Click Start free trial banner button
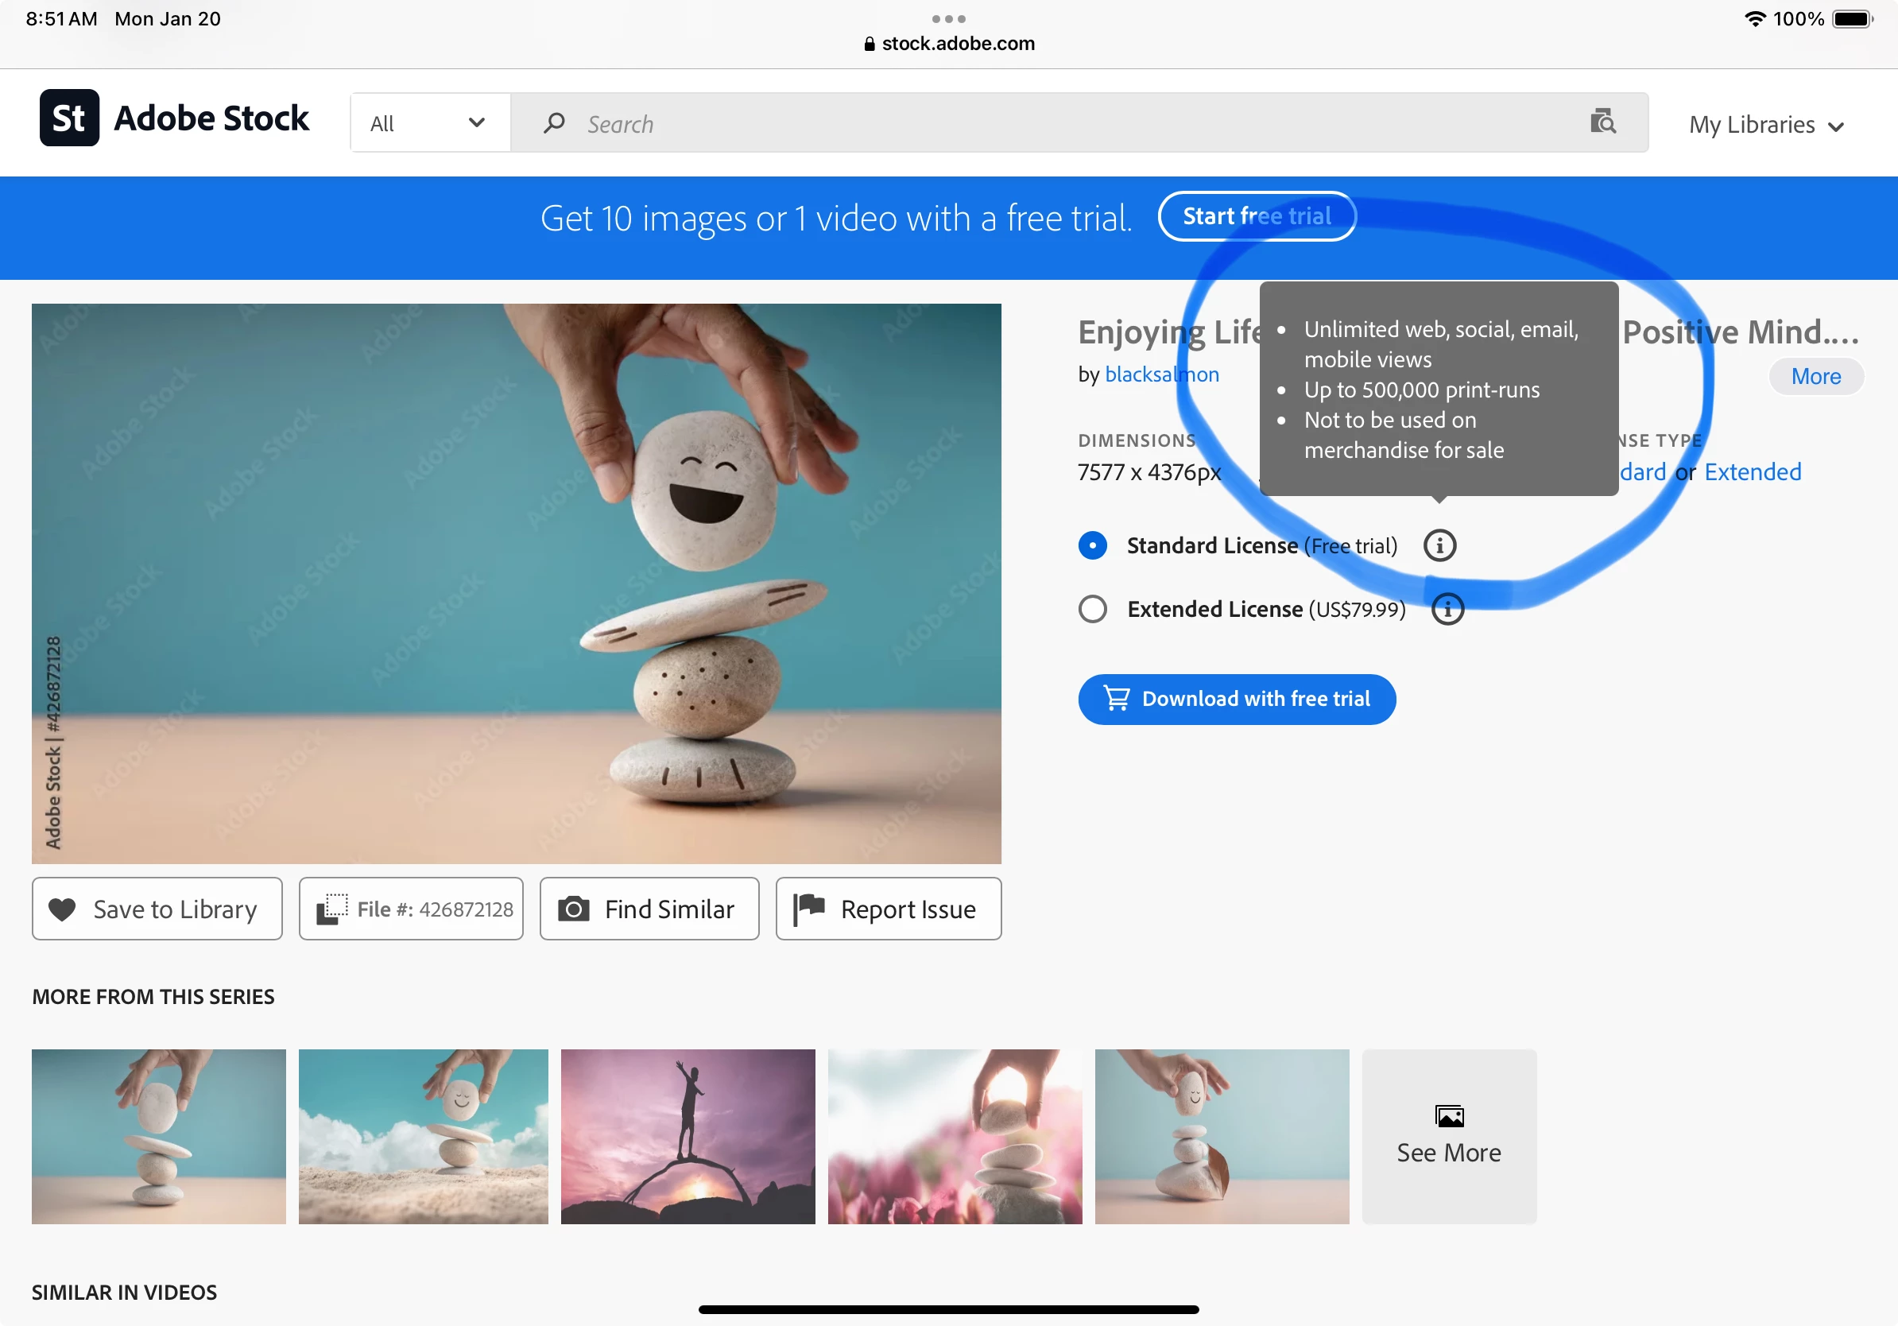Image resolution: width=1898 pixels, height=1326 pixels. coord(1256,216)
